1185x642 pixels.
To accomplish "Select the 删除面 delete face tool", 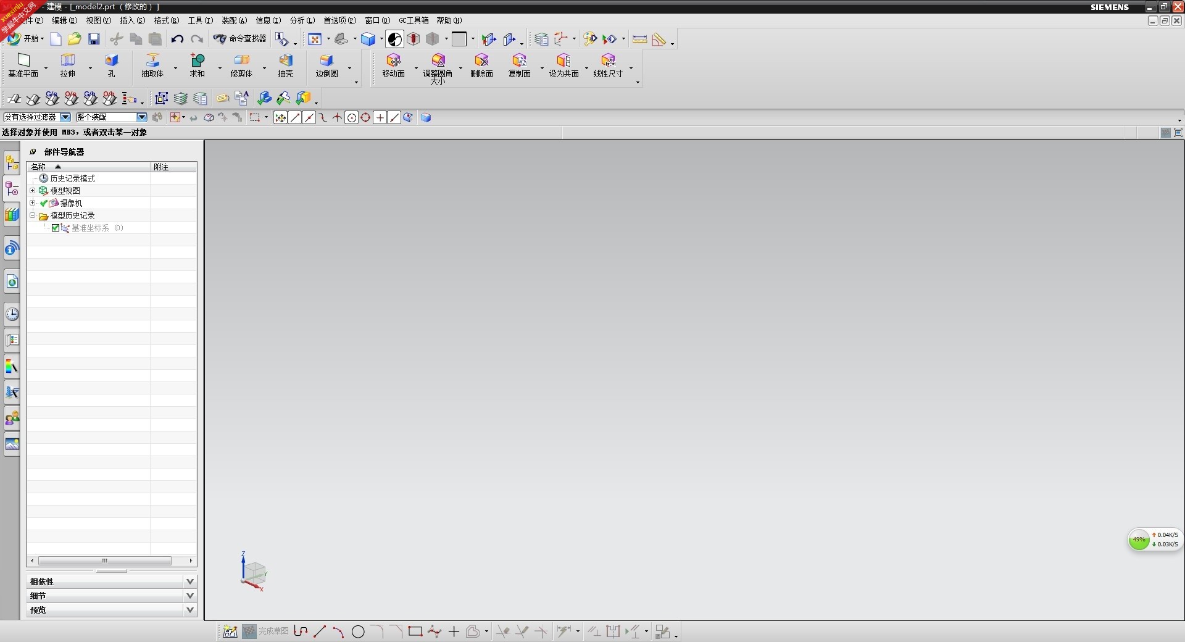I will coord(481,65).
